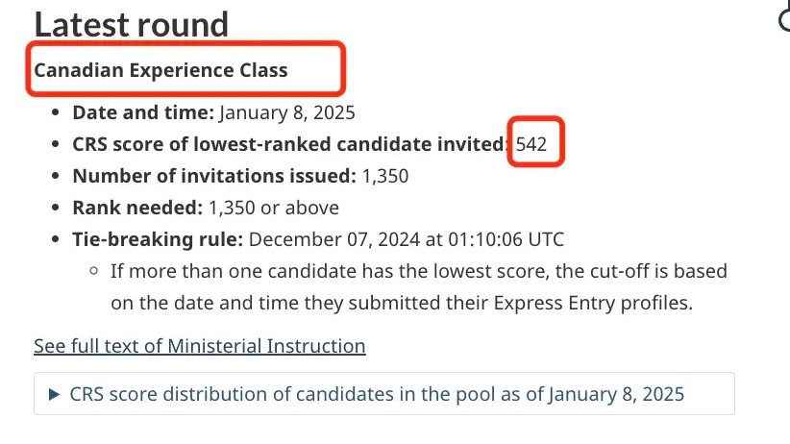
Task: Click the highlighted 542 CRS score value
Action: [531, 145]
